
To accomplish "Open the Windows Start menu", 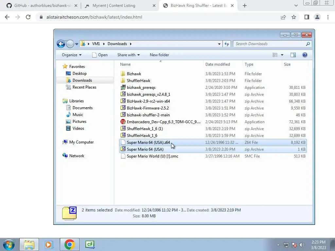I will pyautogui.click(x=9, y=244).
